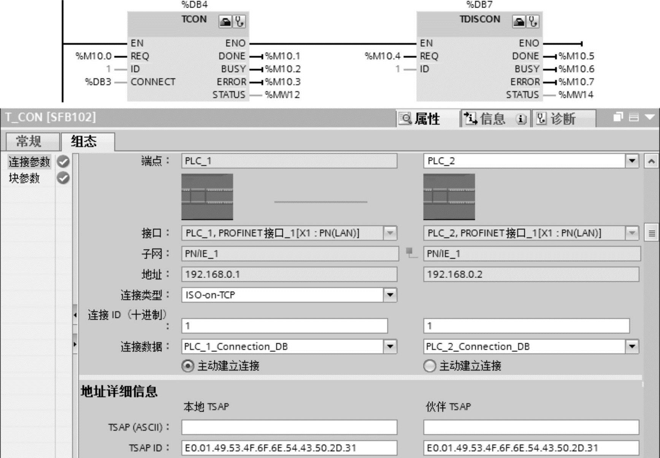Click the 信息 info tab icon
The height and width of the screenshot is (458, 660).
pyautogui.click(x=471, y=119)
